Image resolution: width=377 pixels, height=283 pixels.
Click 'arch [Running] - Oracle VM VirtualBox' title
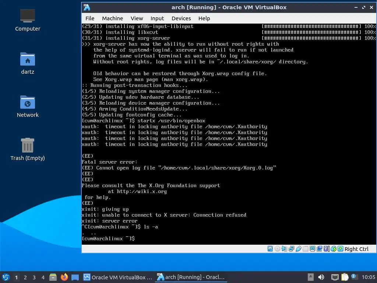[x=229, y=7]
